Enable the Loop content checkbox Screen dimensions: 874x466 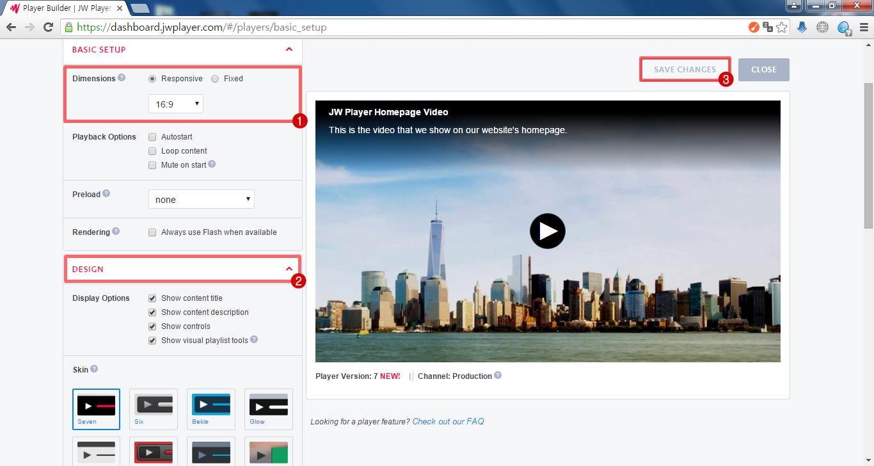tap(152, 151)
